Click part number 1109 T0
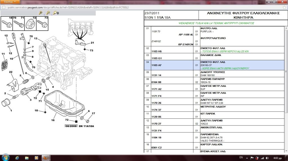 pyautogui.click(x=156, y=31)
